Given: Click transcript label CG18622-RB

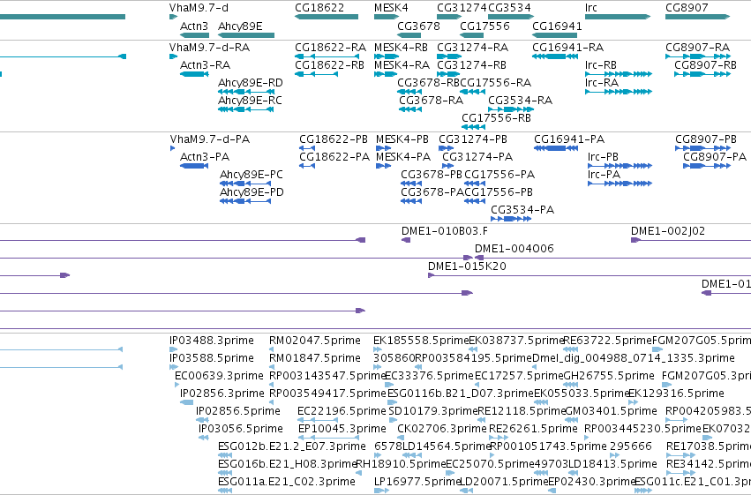Looking at the screenshot, I should click(x=329, y=65).
